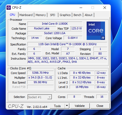The width and height of the screenshot is (122, 115).
Task: Open the SPD tab
Action: tap(53, 15)
